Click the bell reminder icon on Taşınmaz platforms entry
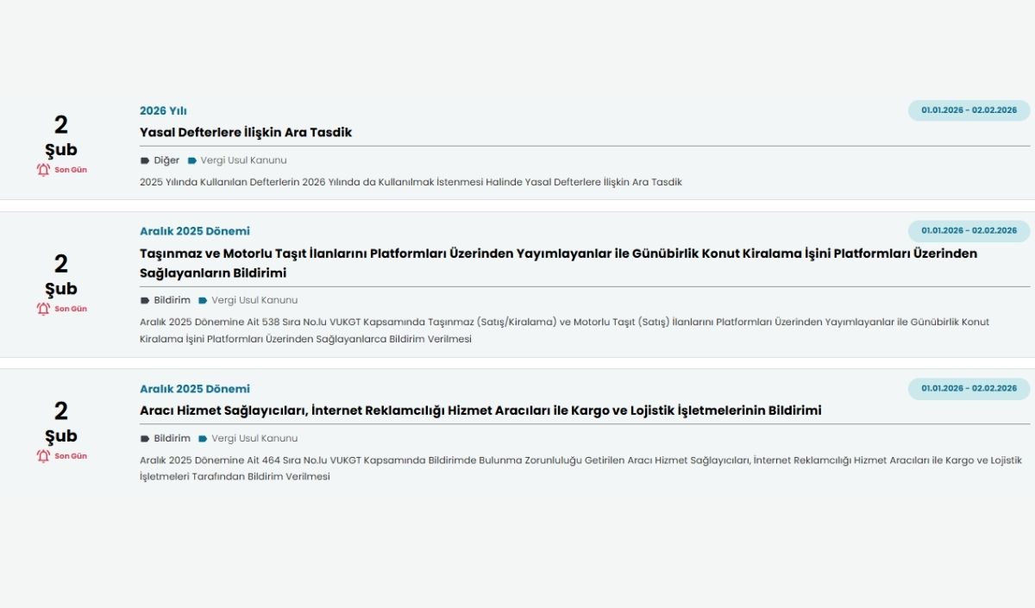 (x=41, y=310)
